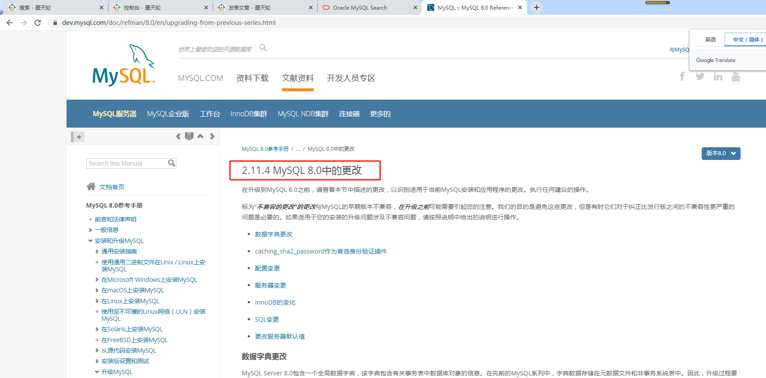Click the browser address bar URL
The height and width of the screenshot is (378, 766).
pyautogui.click(x=169, y=23)
